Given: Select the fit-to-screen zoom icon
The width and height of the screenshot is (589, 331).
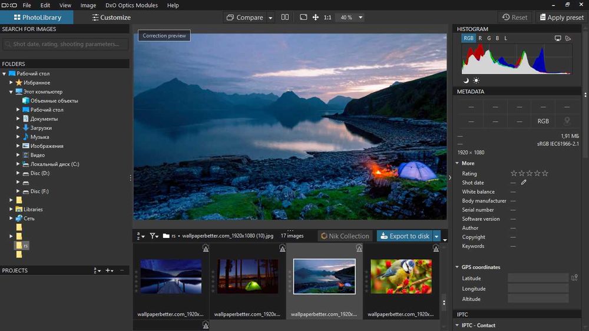Looking at the screenshot, I should click(x=303, y=18).
